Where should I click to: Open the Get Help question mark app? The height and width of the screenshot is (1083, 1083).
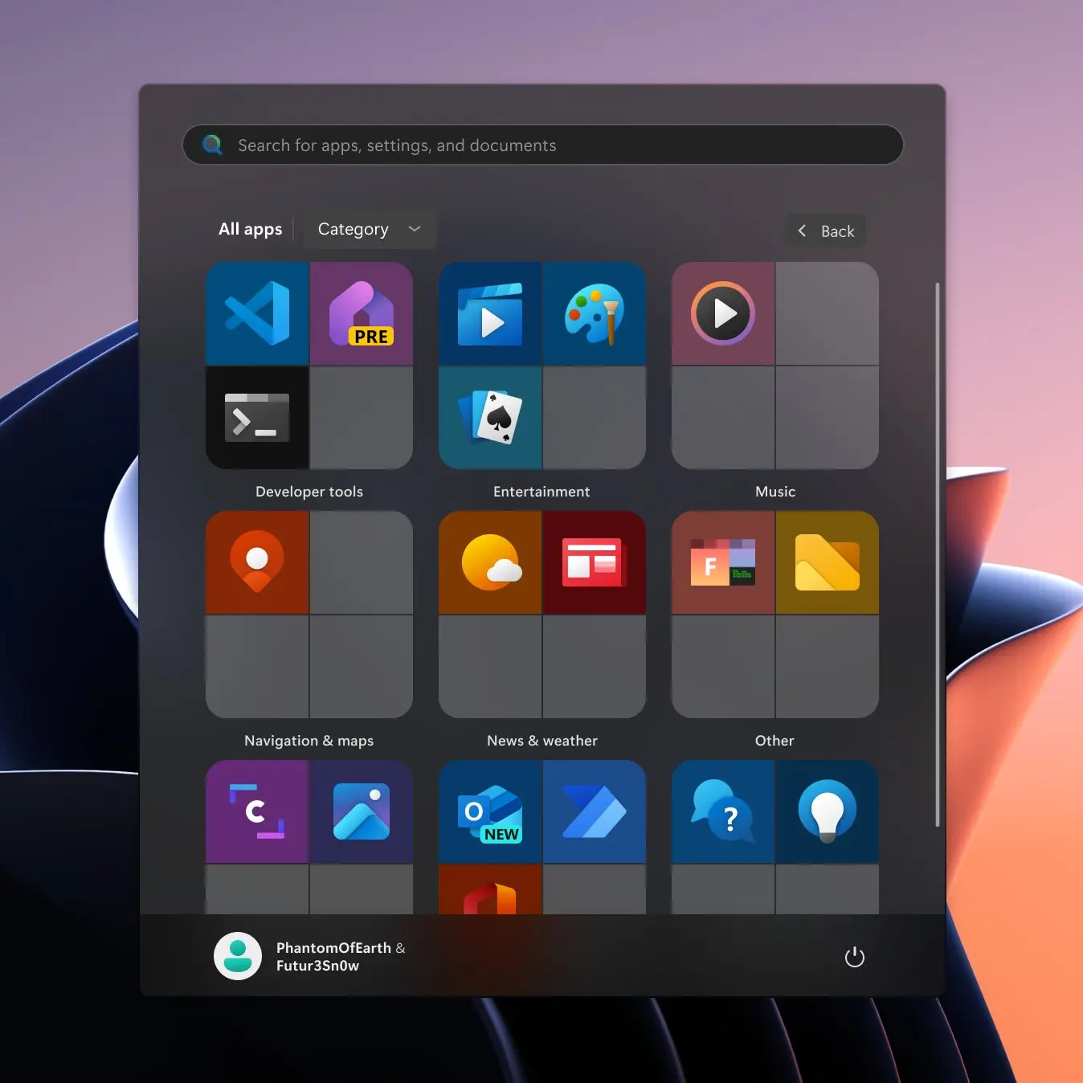(x=723, y=811)
